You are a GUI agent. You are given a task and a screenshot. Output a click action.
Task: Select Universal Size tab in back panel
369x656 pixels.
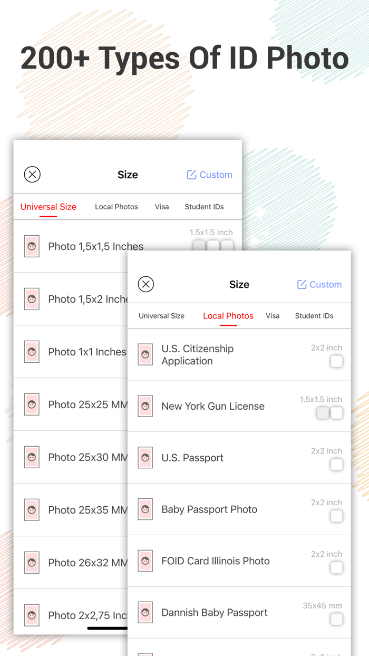click(48, 207)
